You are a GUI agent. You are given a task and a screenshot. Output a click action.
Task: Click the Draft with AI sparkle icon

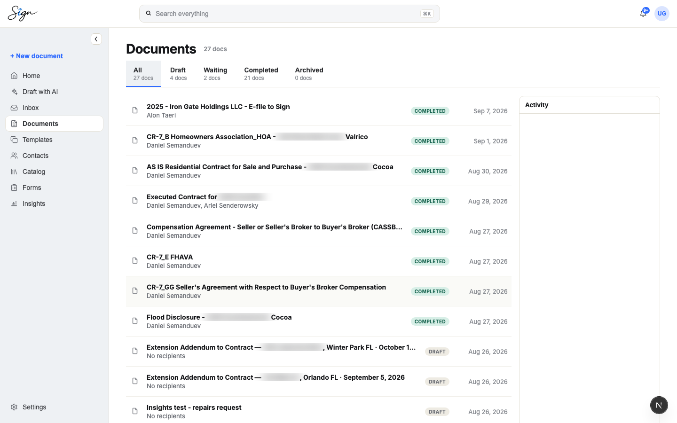[14, 92]
